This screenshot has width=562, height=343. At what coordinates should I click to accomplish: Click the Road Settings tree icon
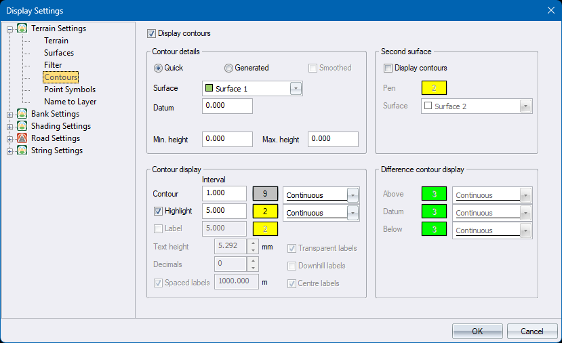22,138
